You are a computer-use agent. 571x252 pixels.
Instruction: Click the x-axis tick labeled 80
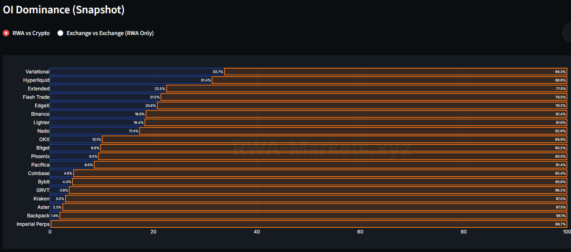point(464,232)
